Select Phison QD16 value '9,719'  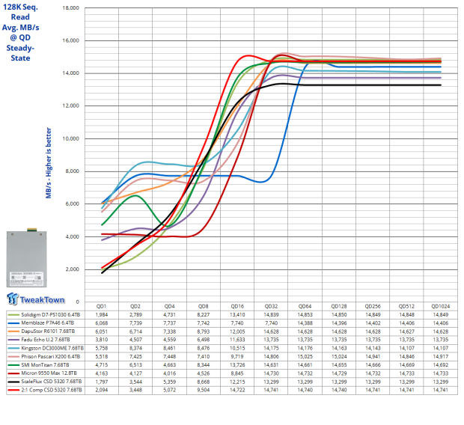click(x=237, y=357)
